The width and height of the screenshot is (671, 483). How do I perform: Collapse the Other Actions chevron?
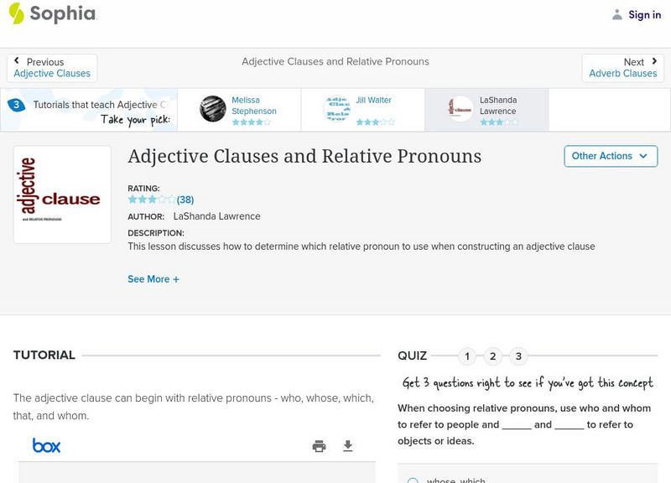pos(643,157)
